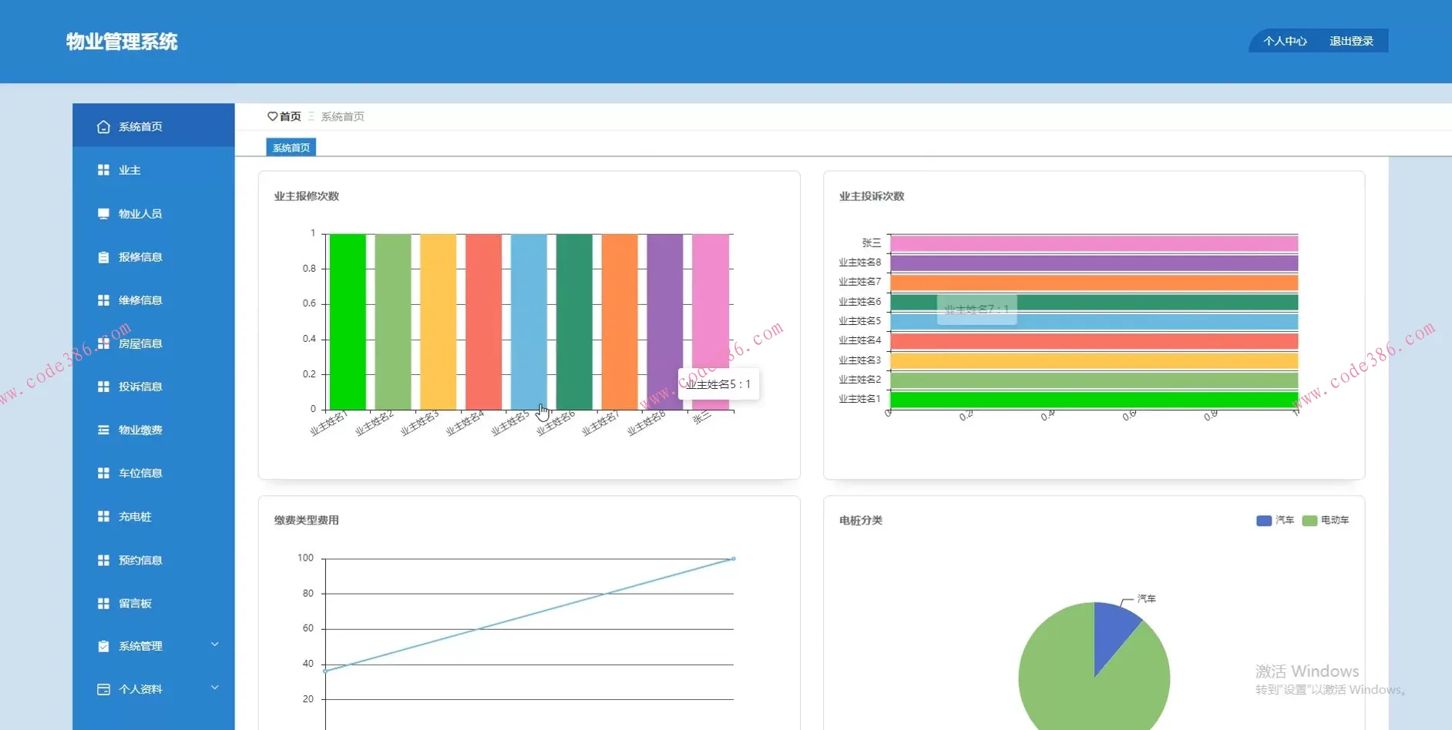1452x730 pixels.
Task: Click the pink 张三 bar in complaints chart
Action: (1094, 244)
